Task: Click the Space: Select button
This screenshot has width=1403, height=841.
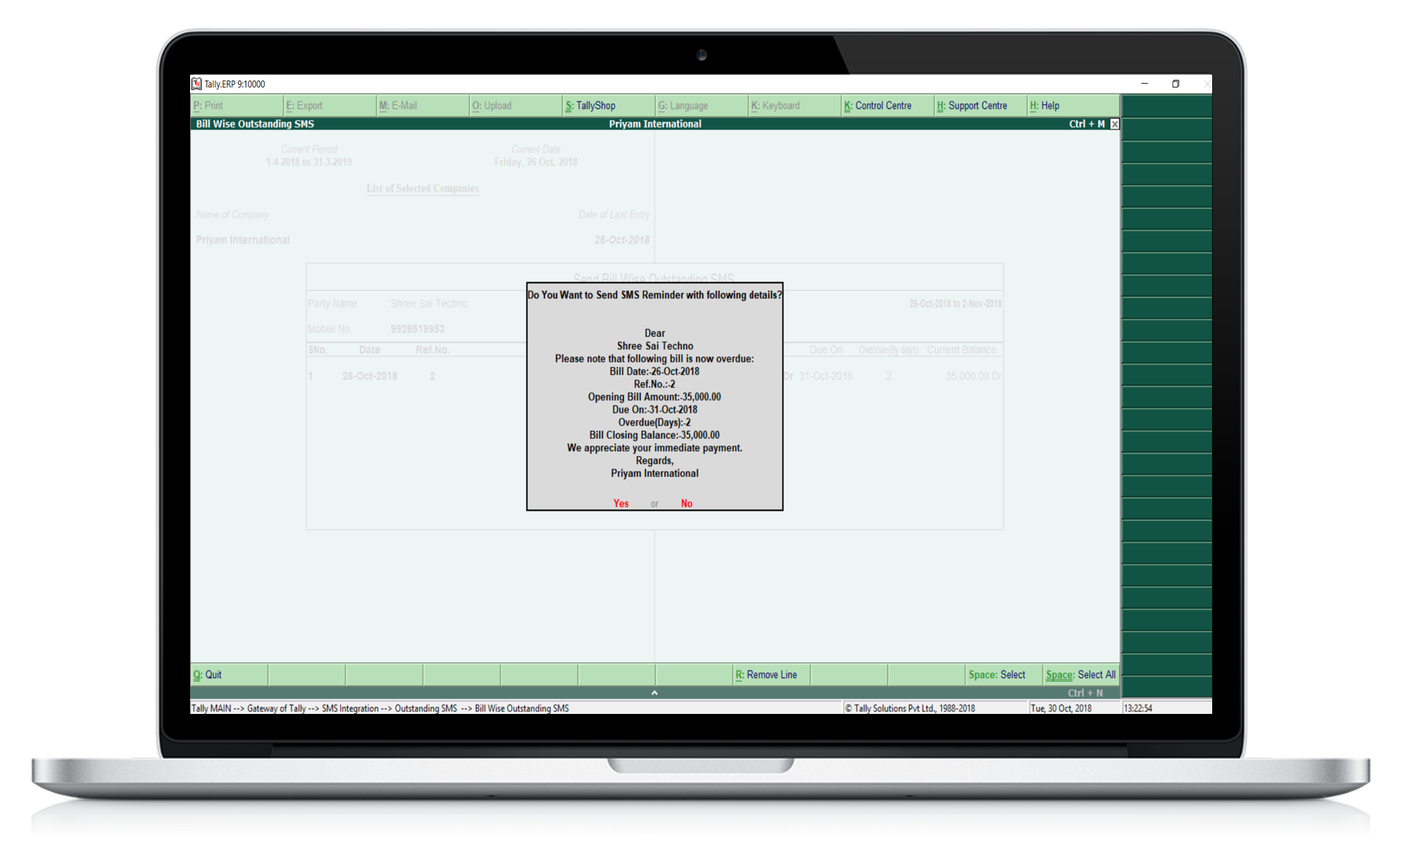Action: (1004, 674)
